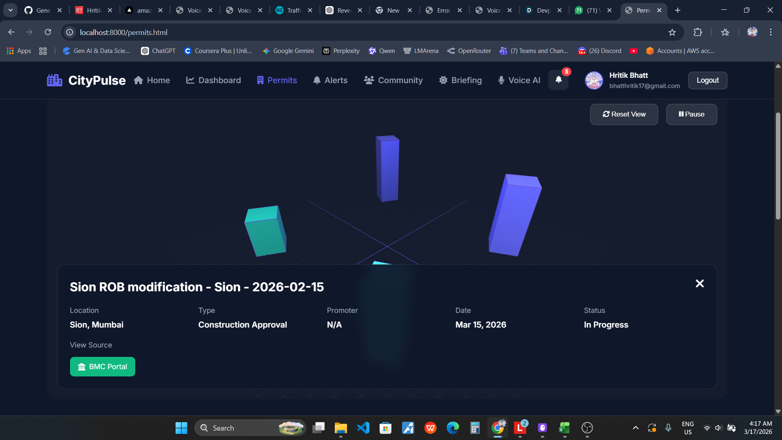Click the notification bell with badge 5

point(558,80)
